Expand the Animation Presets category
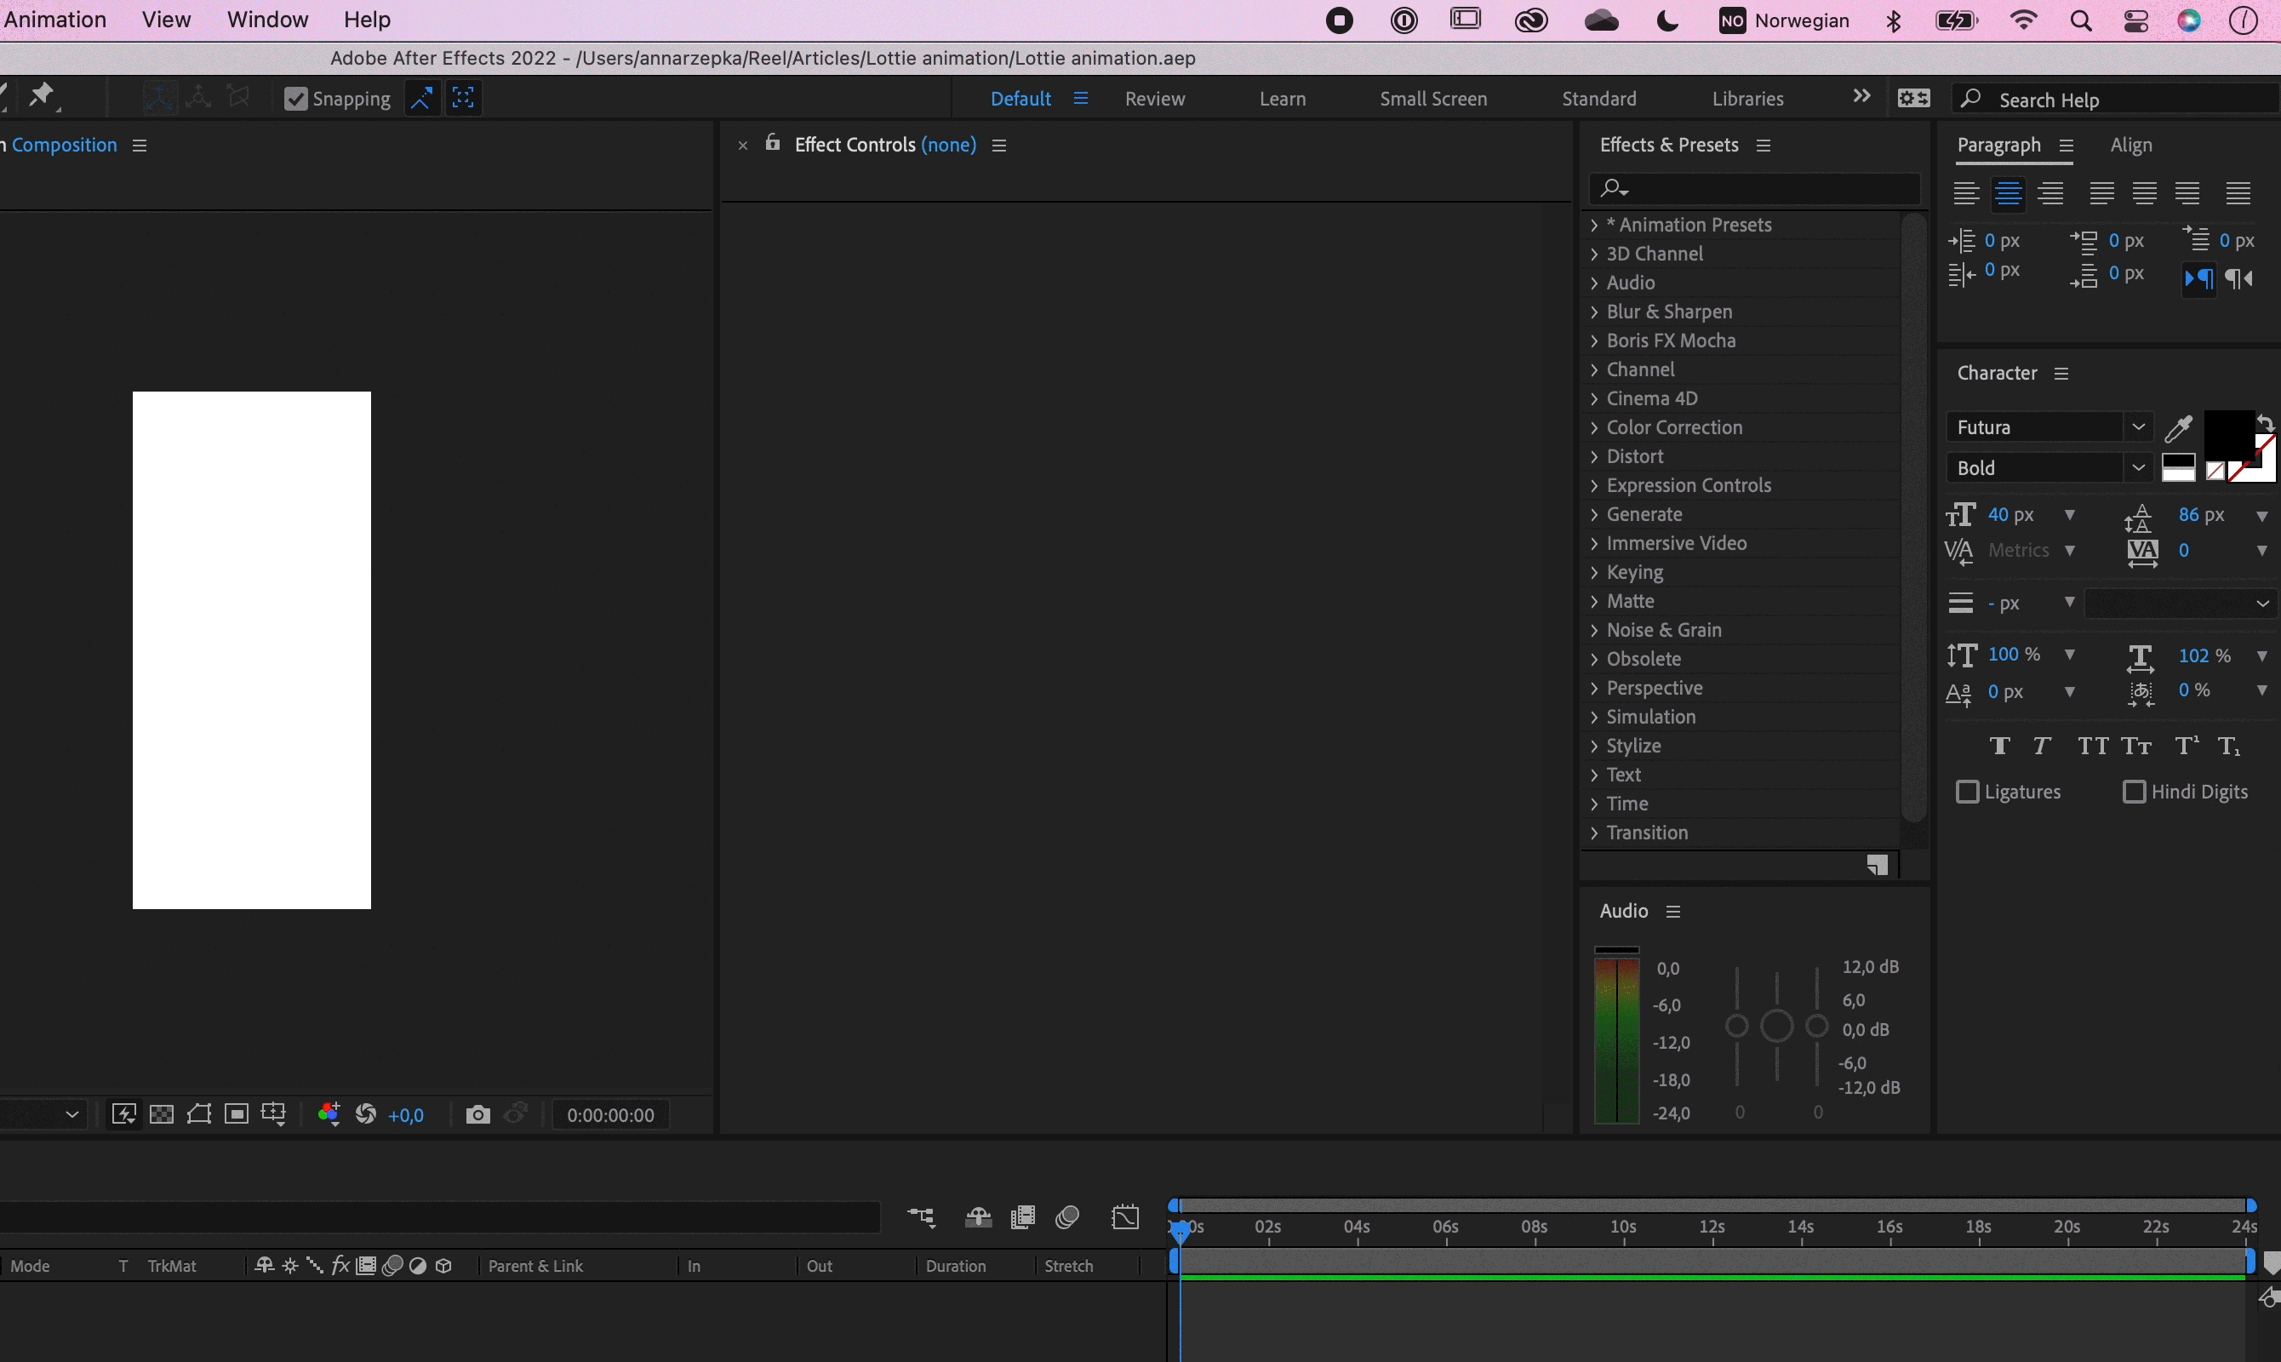2281x1362 pixels. [x=1594, y=225]
